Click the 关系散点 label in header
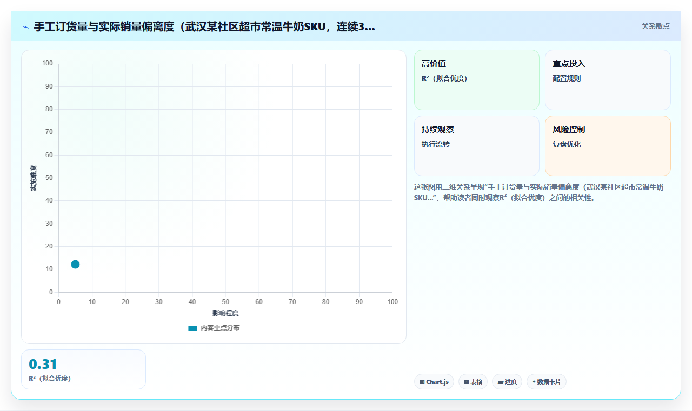 click(655, 26)
